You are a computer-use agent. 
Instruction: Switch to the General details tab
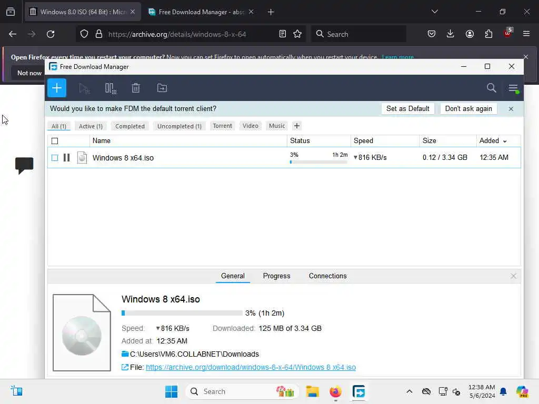[x=233, y=276]
